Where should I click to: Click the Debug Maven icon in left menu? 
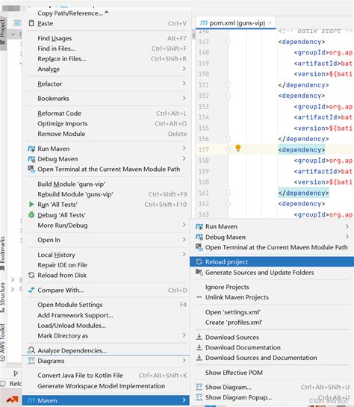coord(31,159)
